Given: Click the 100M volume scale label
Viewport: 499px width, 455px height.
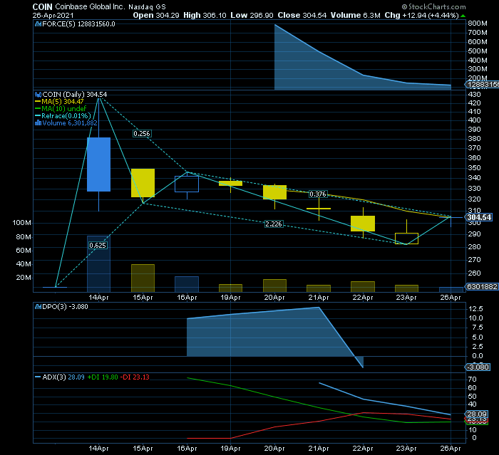Looking at the screenshot, I should point(21,223).
